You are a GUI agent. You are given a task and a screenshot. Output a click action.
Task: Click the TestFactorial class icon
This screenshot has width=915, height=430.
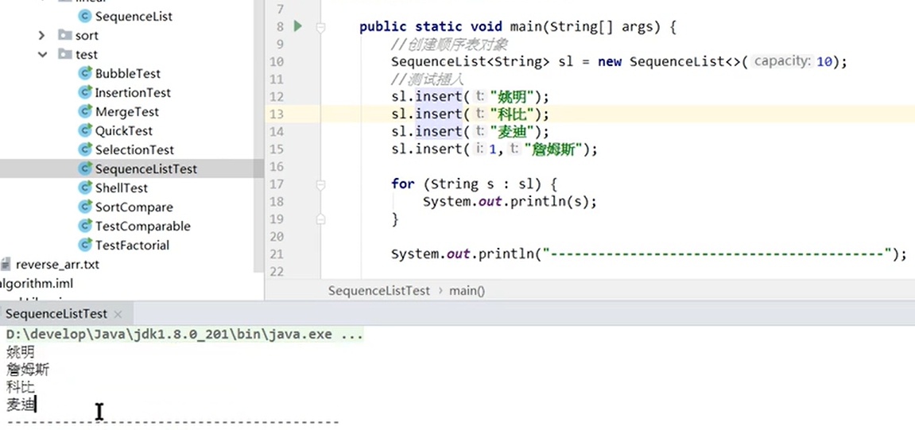(85, 245)
